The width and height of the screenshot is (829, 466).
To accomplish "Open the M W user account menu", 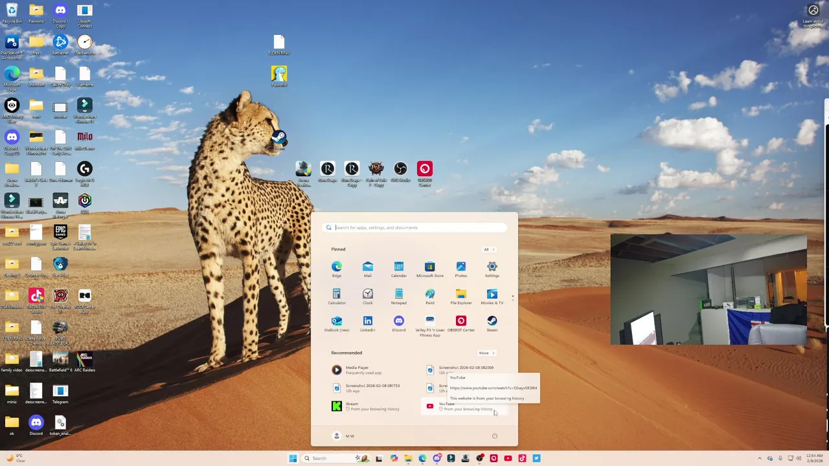I will tap(343, 436).
